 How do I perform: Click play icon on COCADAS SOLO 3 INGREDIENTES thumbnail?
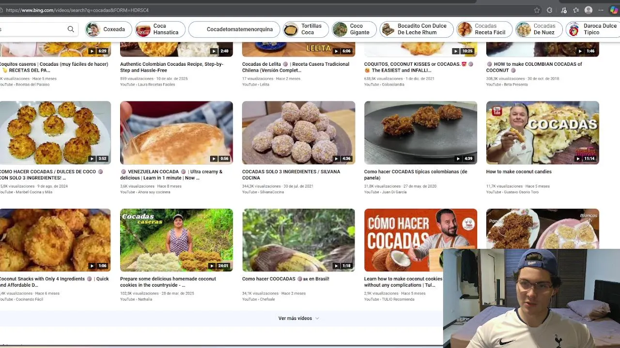coord(336,159)
